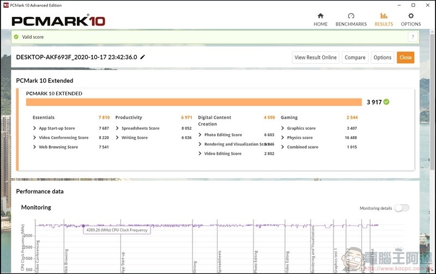Click green checkmark beside 3 917 score
This screenshot has height=274, width=436.
[386, 102]
